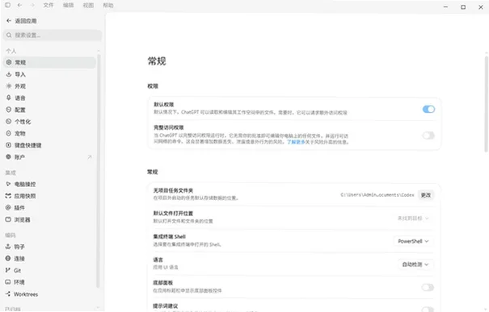Select the 常规 gear icon in sidebar
Viewport: 489px width, 312px height.
tap(9, 62)
